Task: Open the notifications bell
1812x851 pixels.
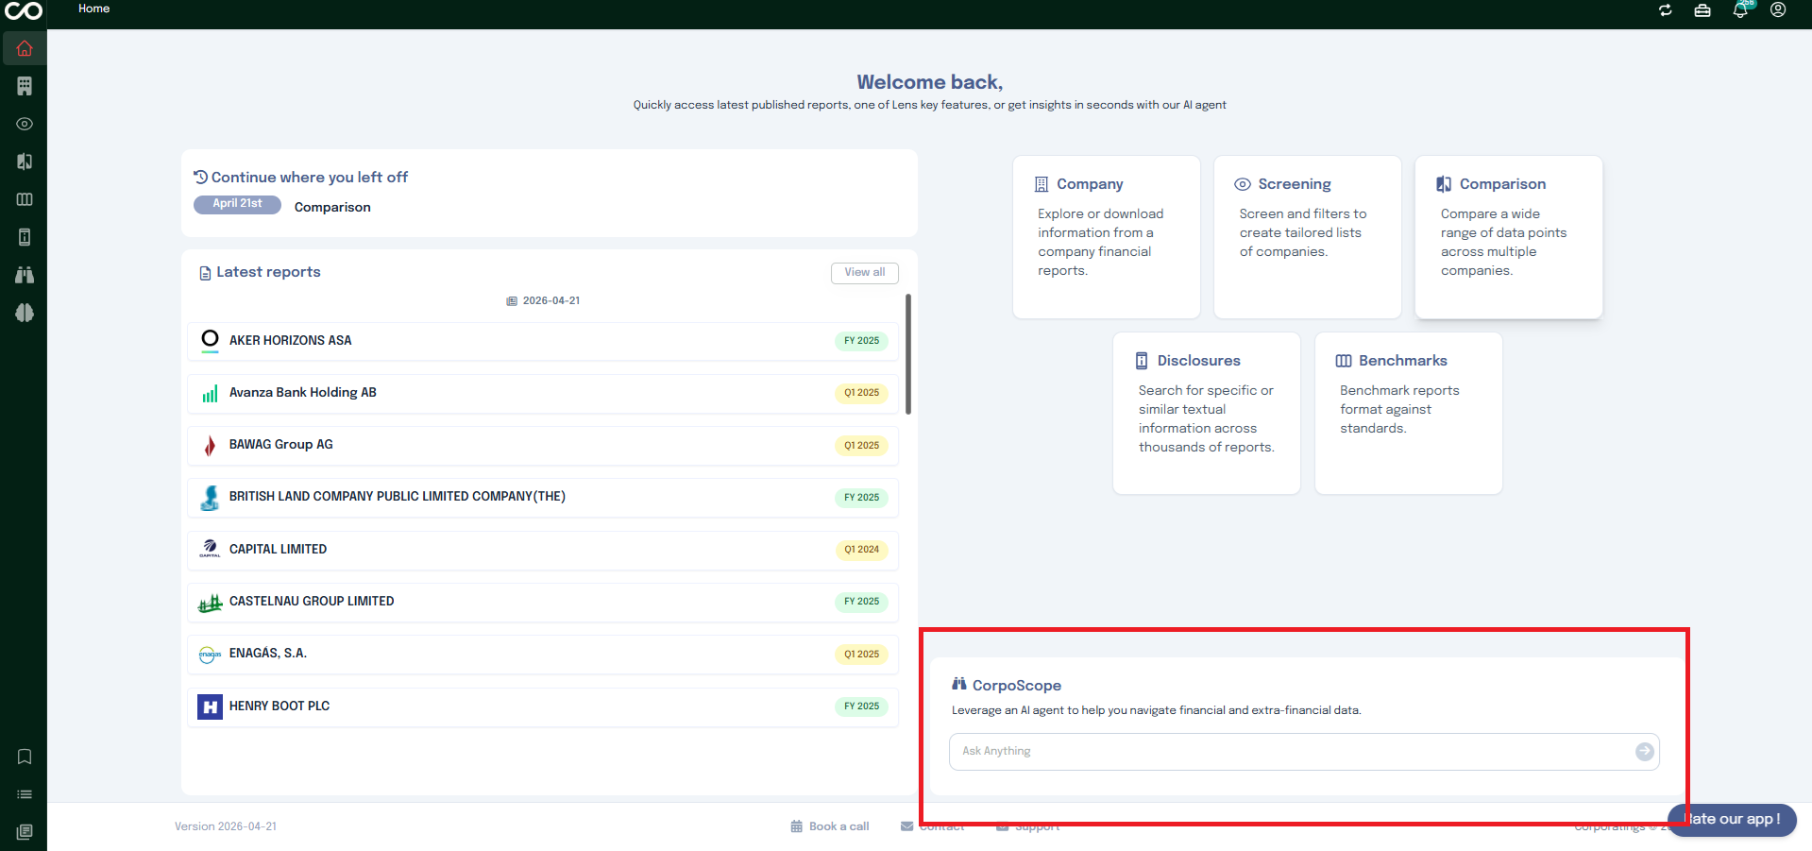Action: pos(1740,10)
